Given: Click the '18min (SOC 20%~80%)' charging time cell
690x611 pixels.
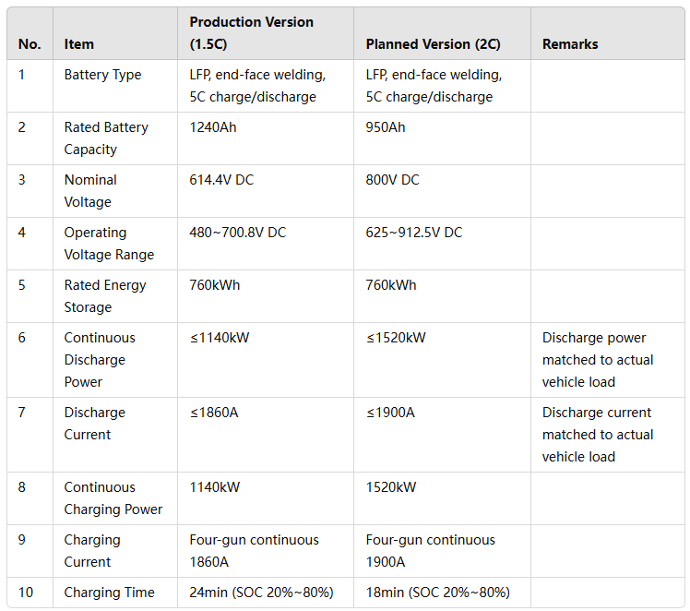Looking at the screenshot, I should 442,593.
